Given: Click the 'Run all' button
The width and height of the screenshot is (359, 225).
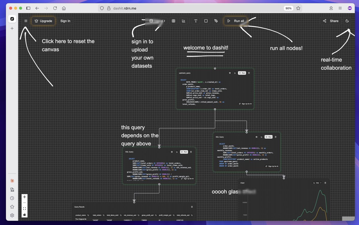Looking at the screenshot, I should [x=236, y=21].
